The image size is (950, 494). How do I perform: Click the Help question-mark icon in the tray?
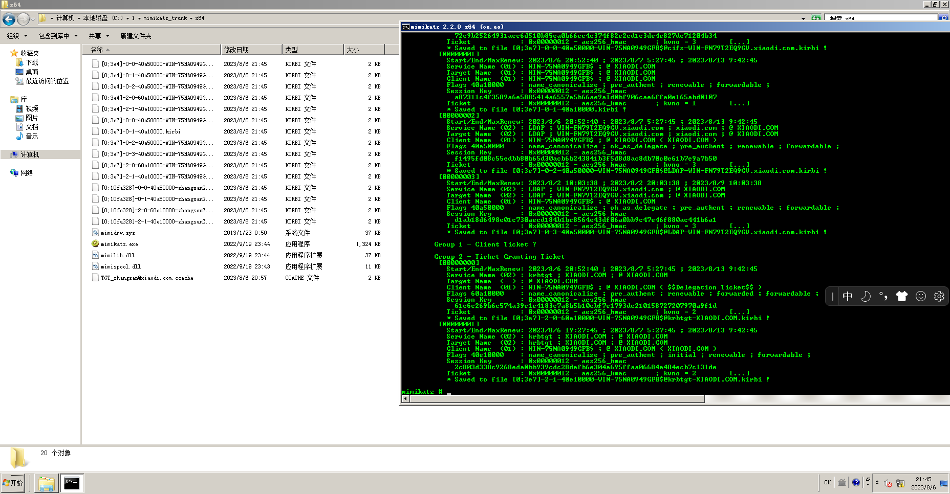point(856,482)
